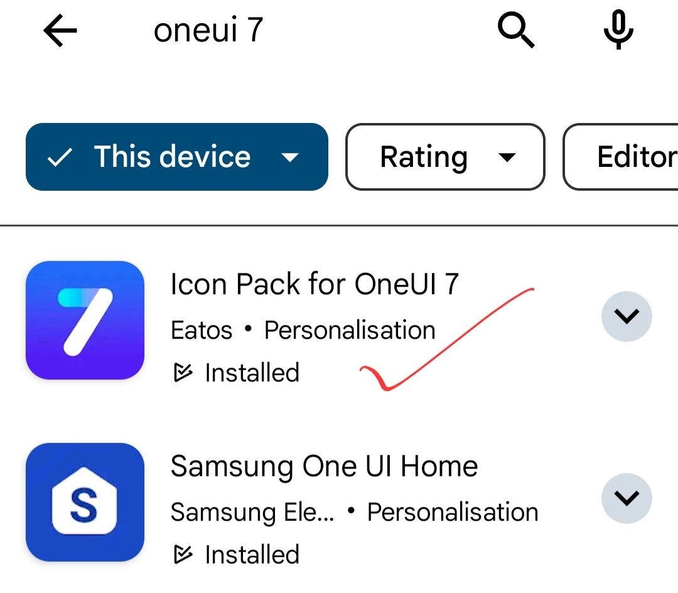Tap the Eatos developer name link

[x=200, y=329]
